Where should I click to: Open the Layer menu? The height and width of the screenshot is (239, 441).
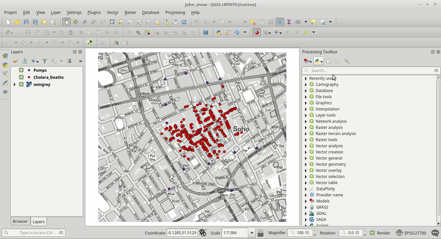(56, 12)
